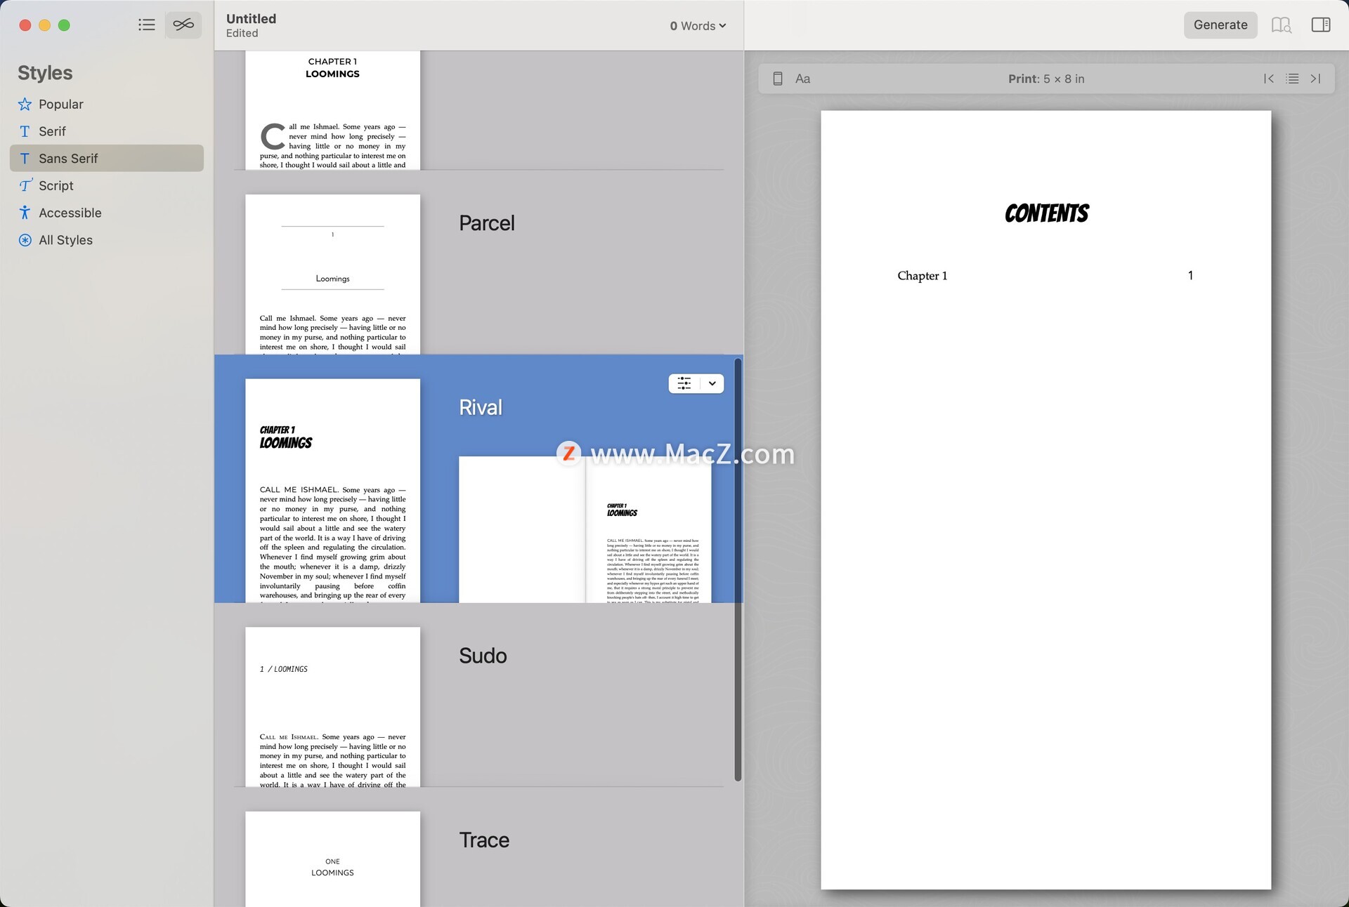Select the style thumbnail with drop cap C
Viewport: 1349px width, 907px height.
pos(332,110)
